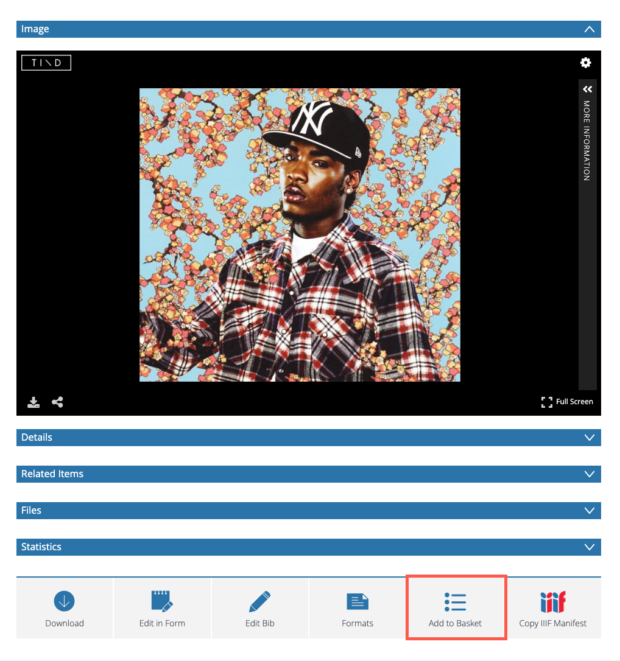The height and width of the screenshot is (661, 620).
Task: Click the Download circle arrow icon
Action: (x=64, y=601)
